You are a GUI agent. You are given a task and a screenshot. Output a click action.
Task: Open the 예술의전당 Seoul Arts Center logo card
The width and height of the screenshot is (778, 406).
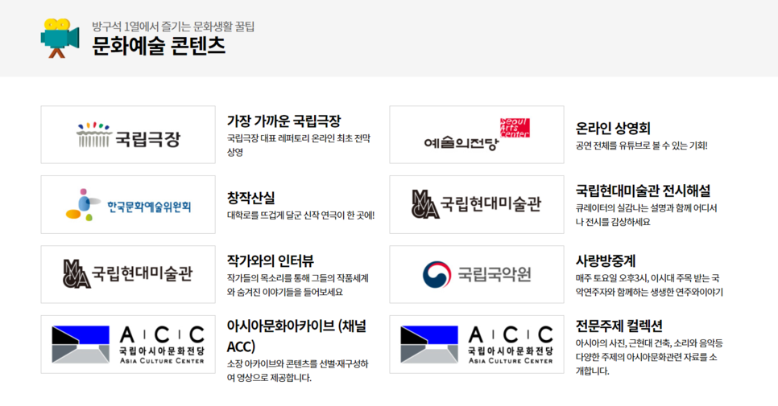pos(477,134)
